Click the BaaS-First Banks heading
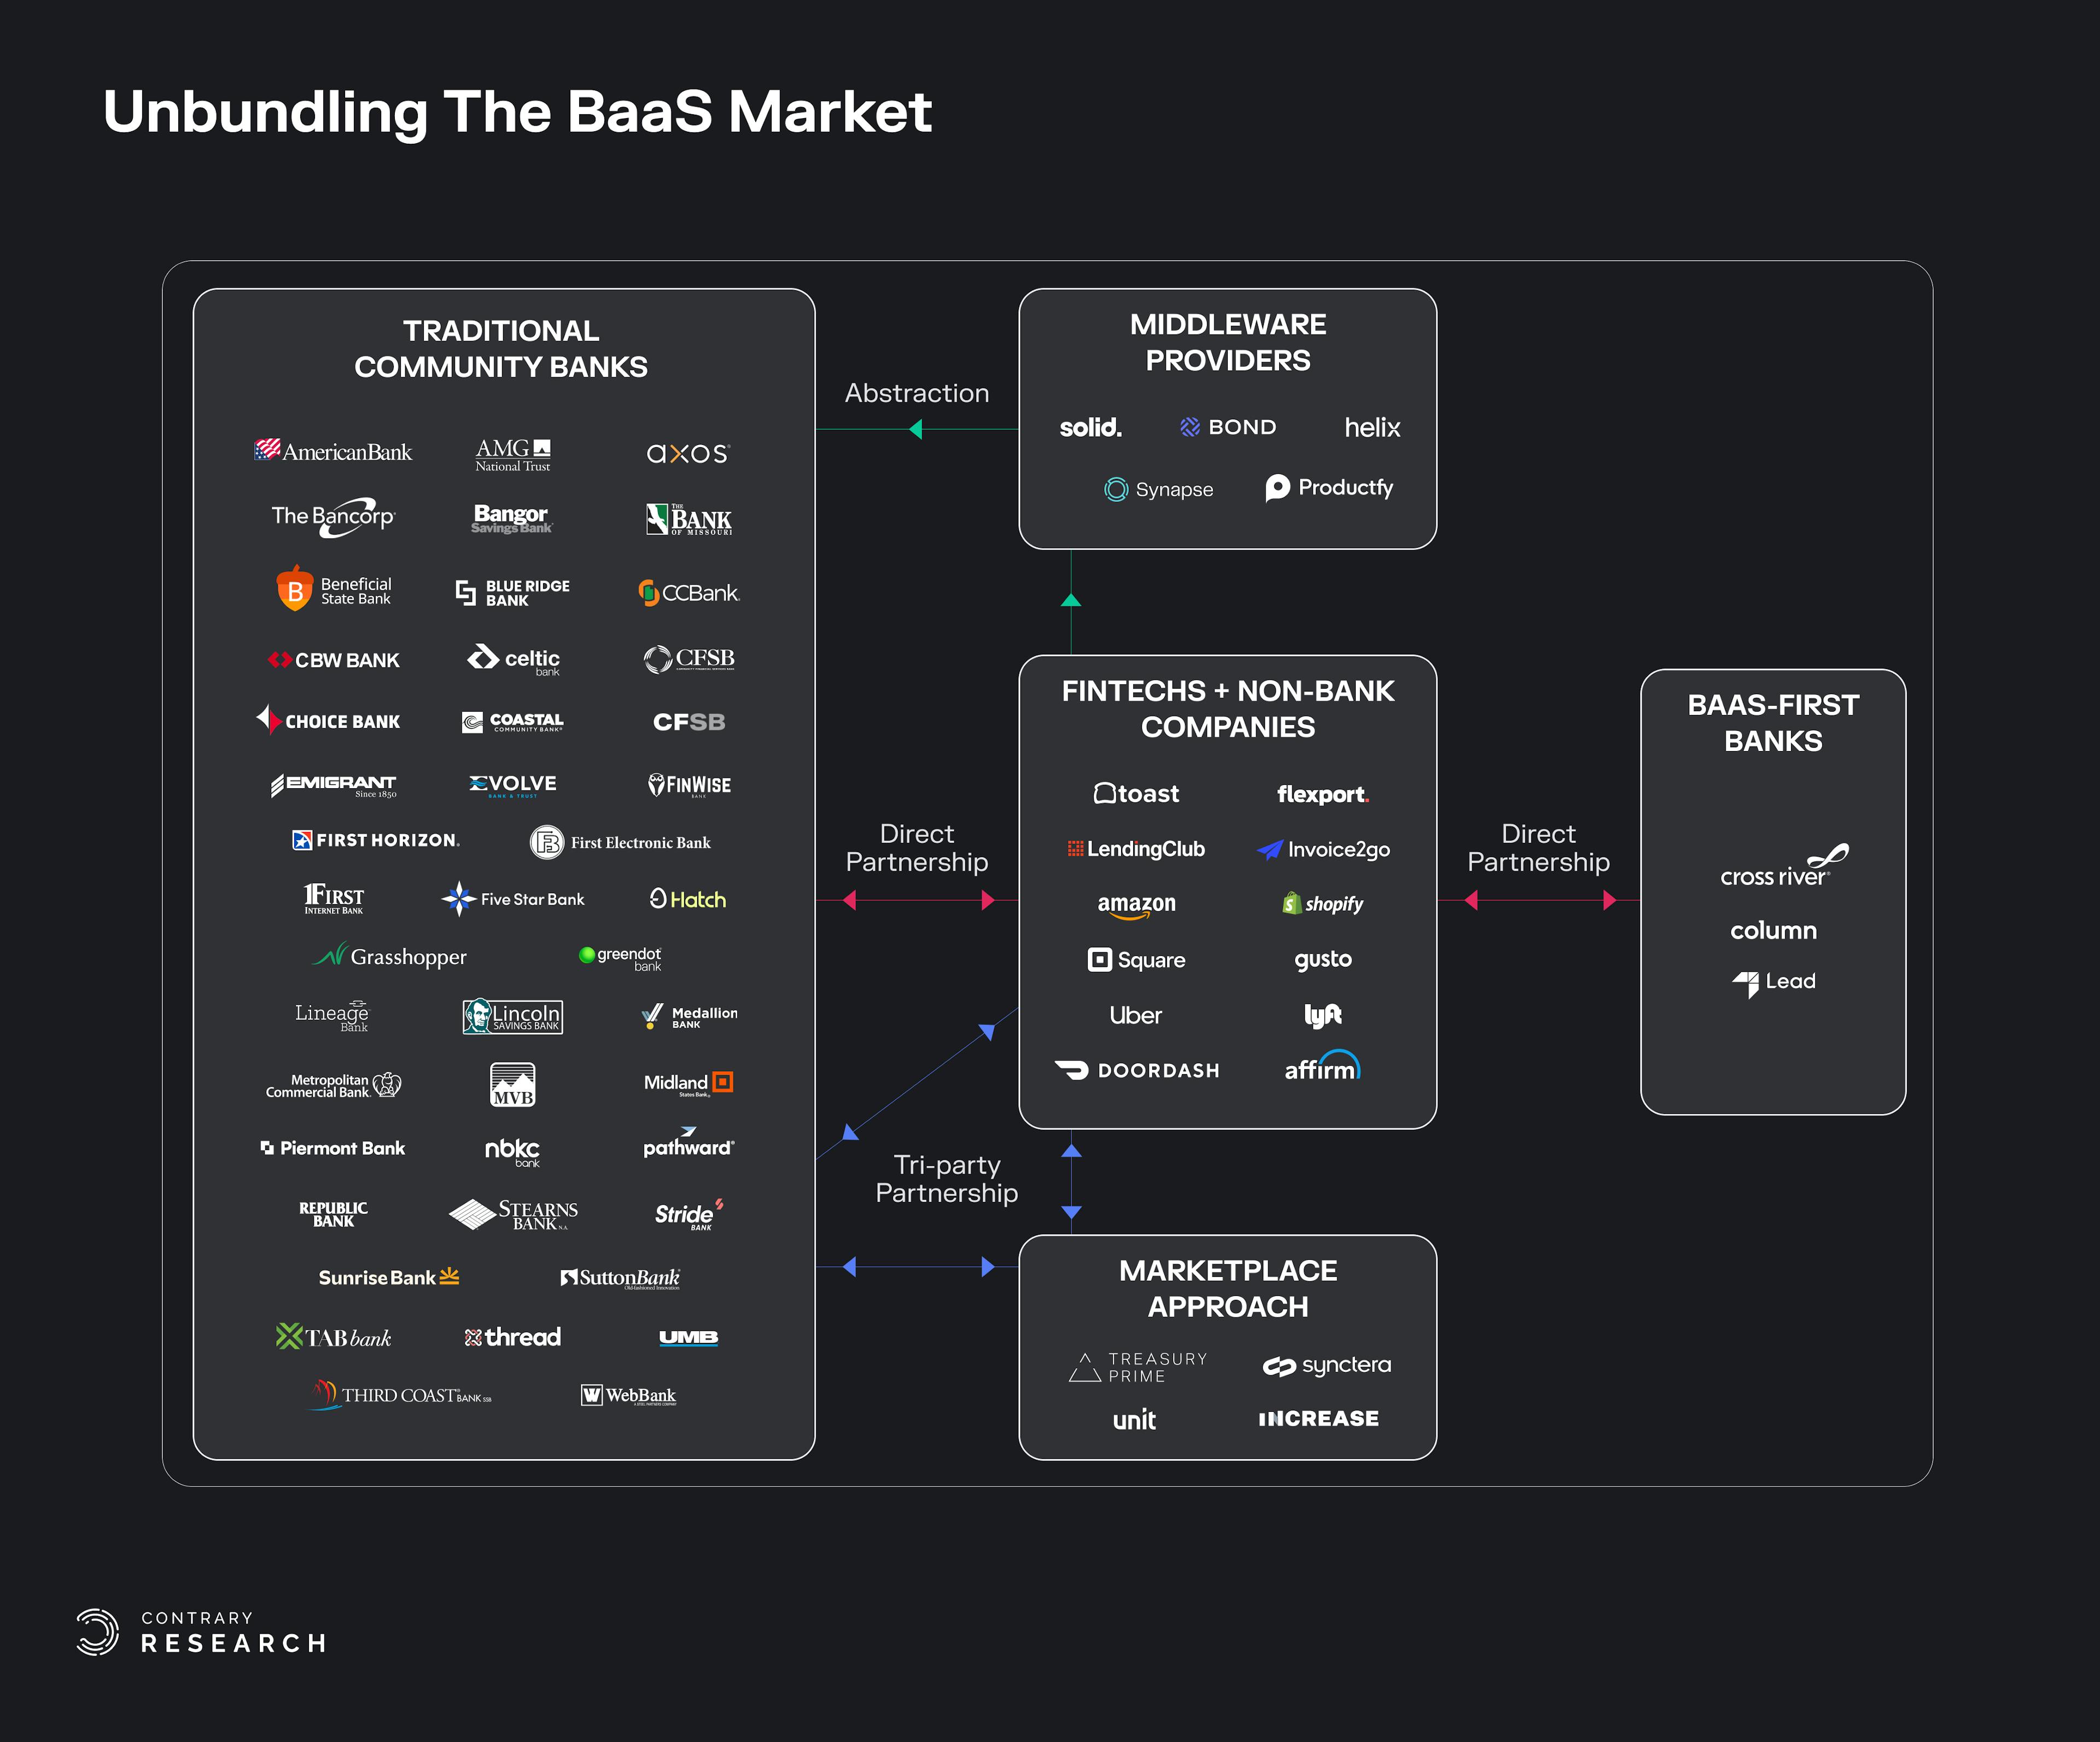The image size is (2100, 1742). click(1772, 723)
